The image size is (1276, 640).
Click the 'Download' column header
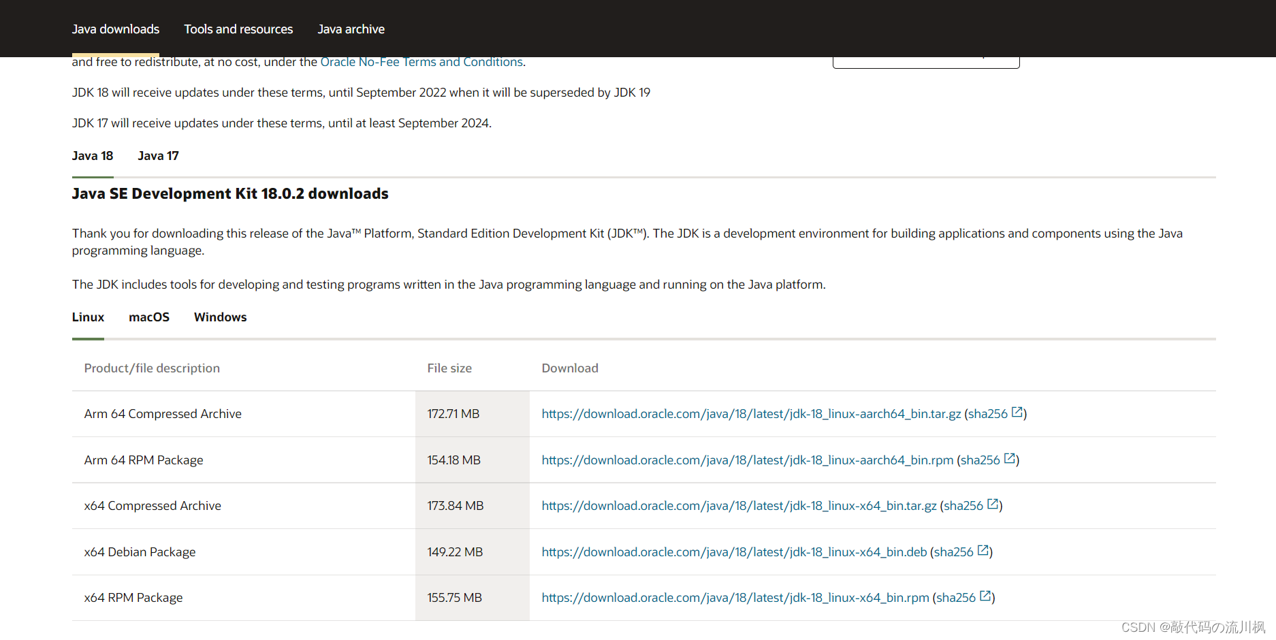tap(570, 368)
